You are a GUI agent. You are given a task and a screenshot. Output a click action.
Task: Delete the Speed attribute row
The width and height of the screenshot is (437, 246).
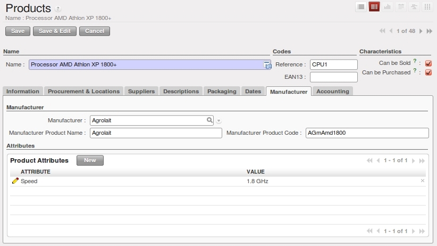(x=423, y=181)
